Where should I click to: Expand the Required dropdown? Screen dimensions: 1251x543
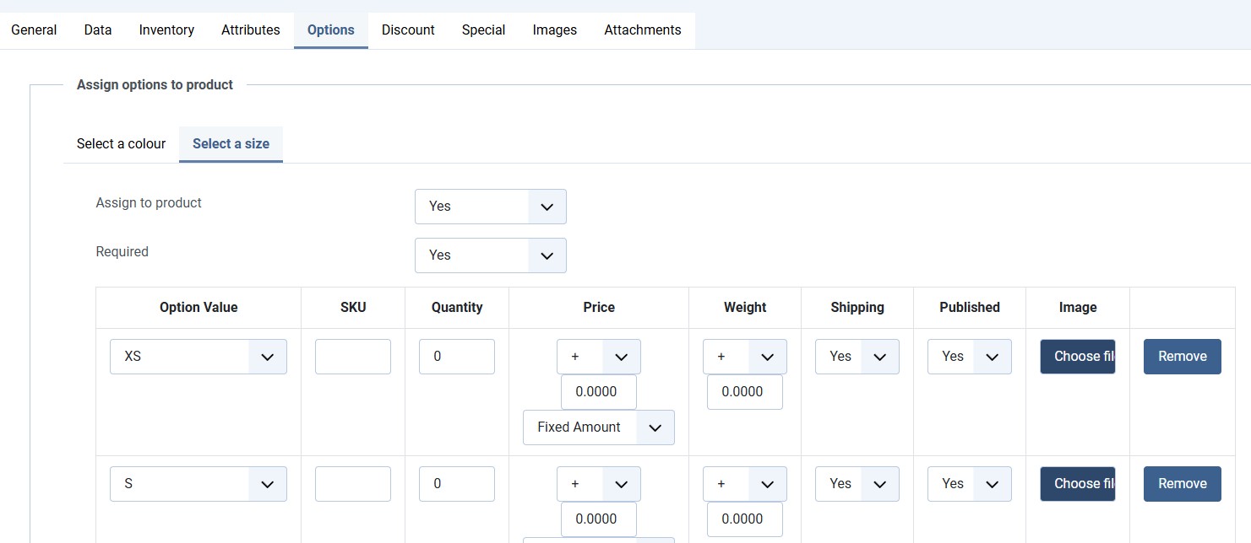[490, 255]
